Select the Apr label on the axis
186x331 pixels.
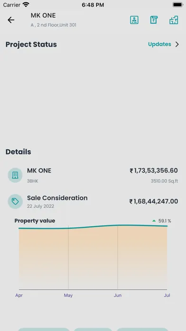pos(19,295)
